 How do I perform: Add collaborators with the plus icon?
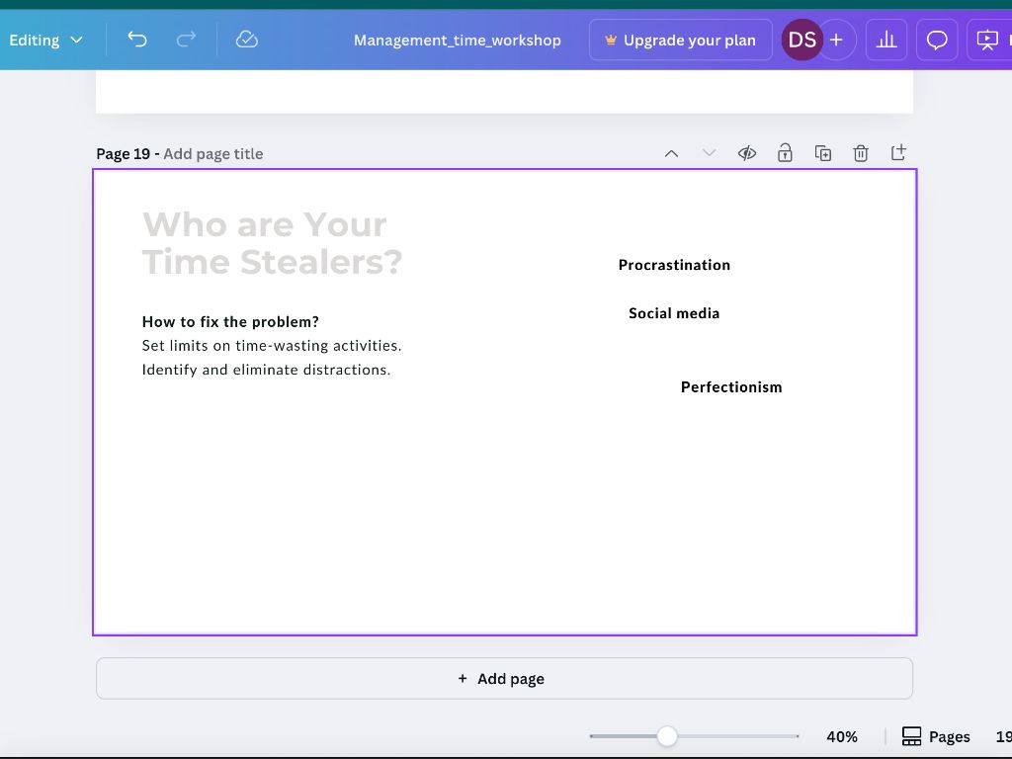click(837, 40)
